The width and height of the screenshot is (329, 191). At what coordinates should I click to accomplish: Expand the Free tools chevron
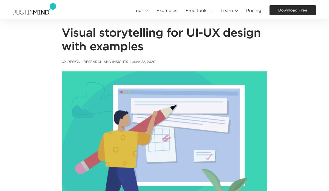[211, 11]
